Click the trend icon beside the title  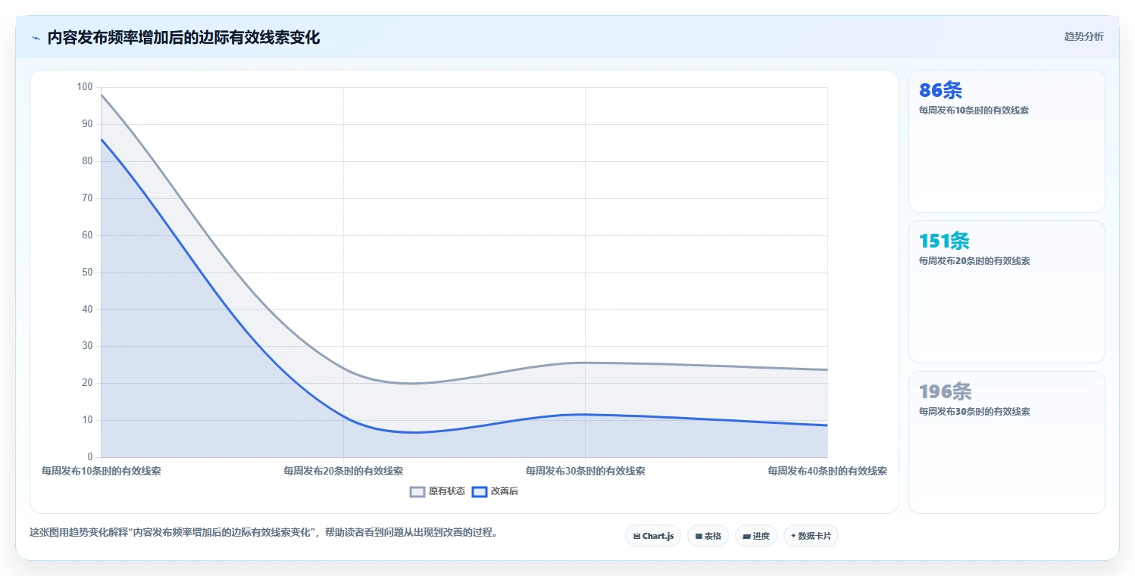[x=36, y=38]
